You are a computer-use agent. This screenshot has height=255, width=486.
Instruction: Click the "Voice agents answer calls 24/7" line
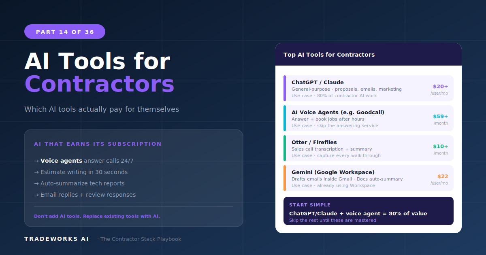click(x=84, y=161)
